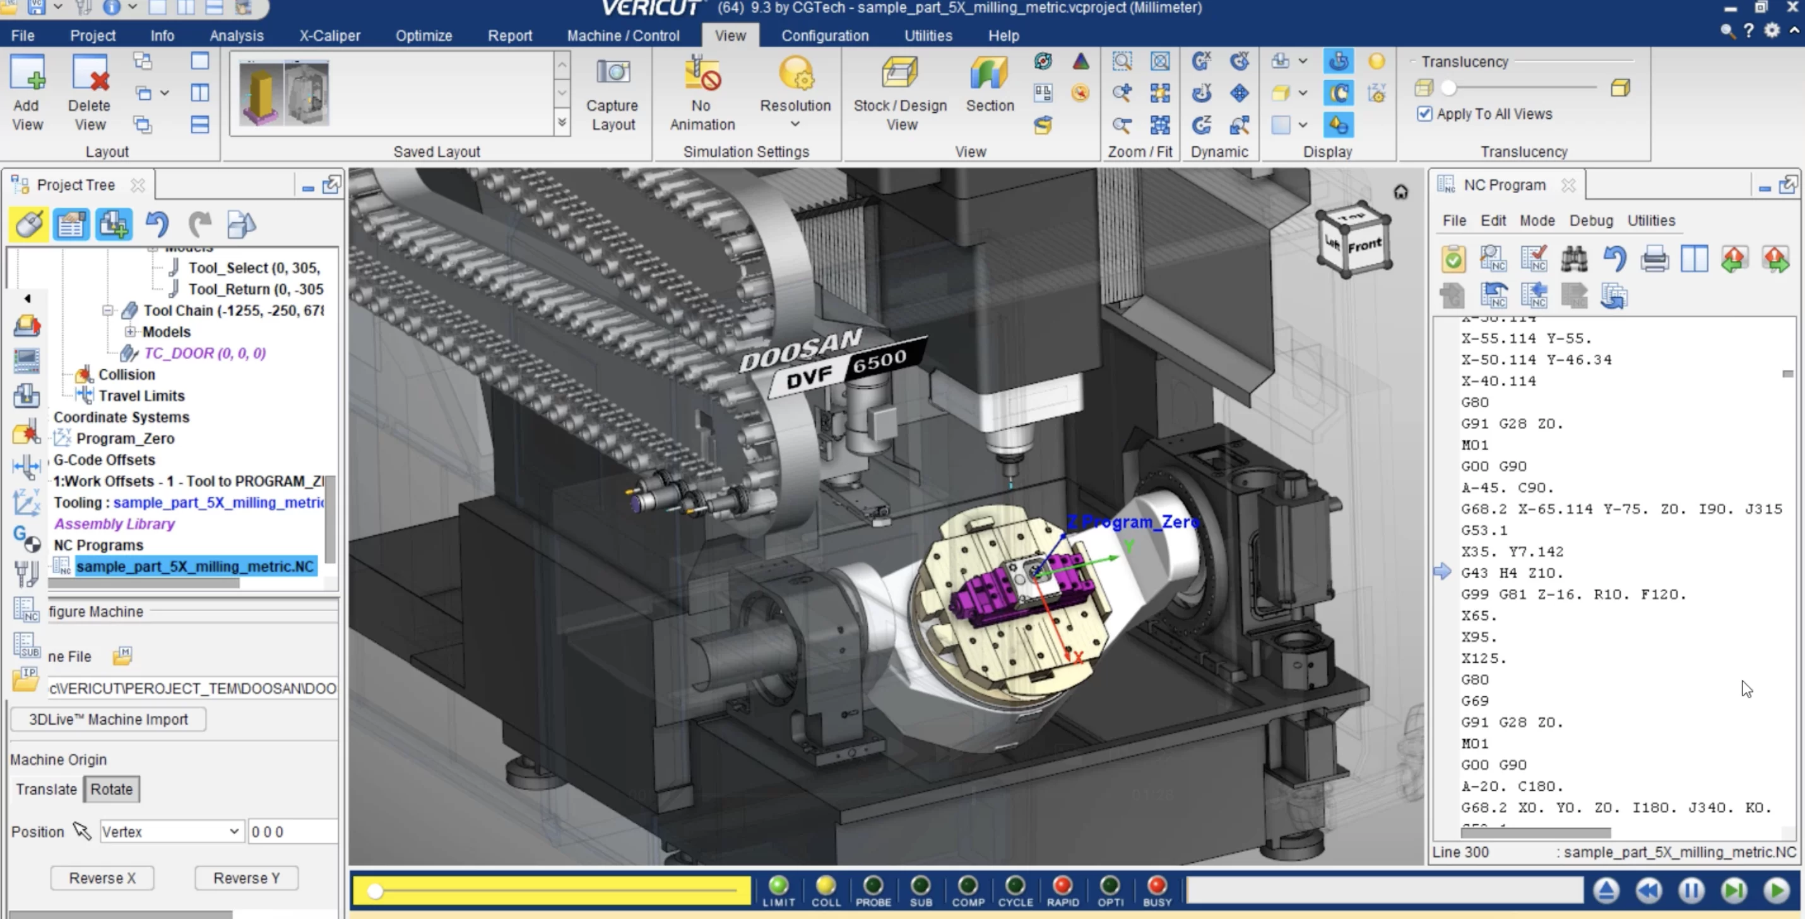The width and height of the screenshot is (1805, 919).
Task: Collapse the ribbon with the caret icon
Action: (1794, 31)
